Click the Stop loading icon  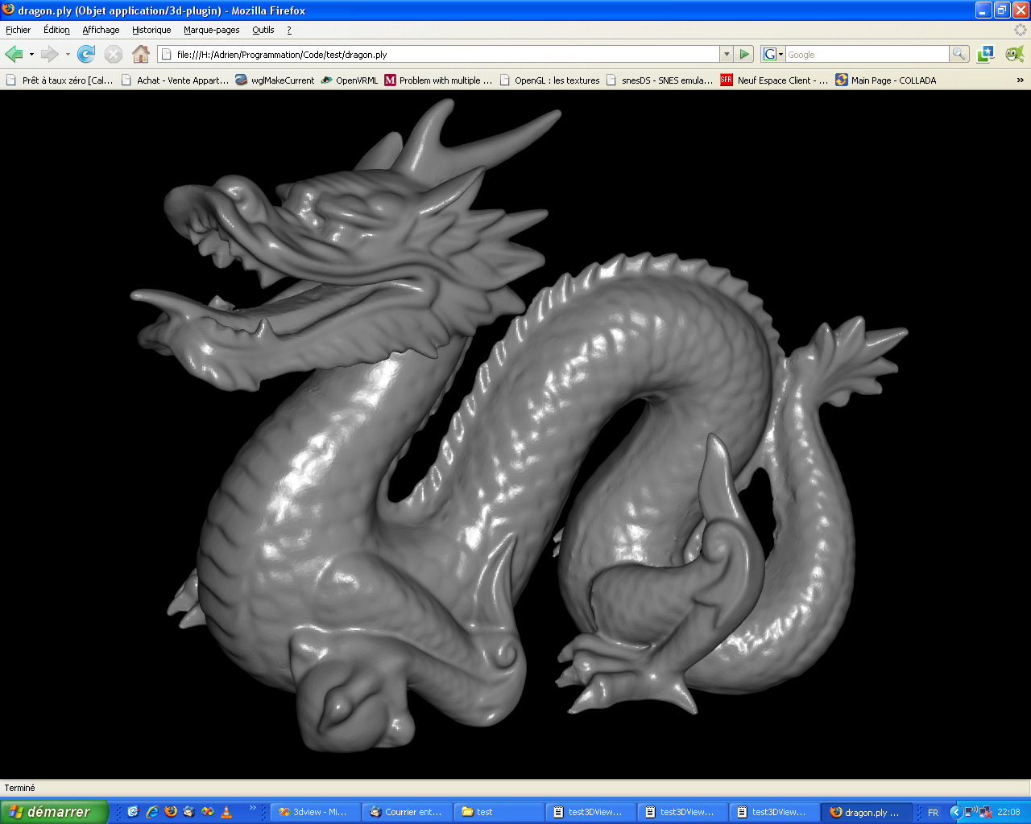(114, 54)
